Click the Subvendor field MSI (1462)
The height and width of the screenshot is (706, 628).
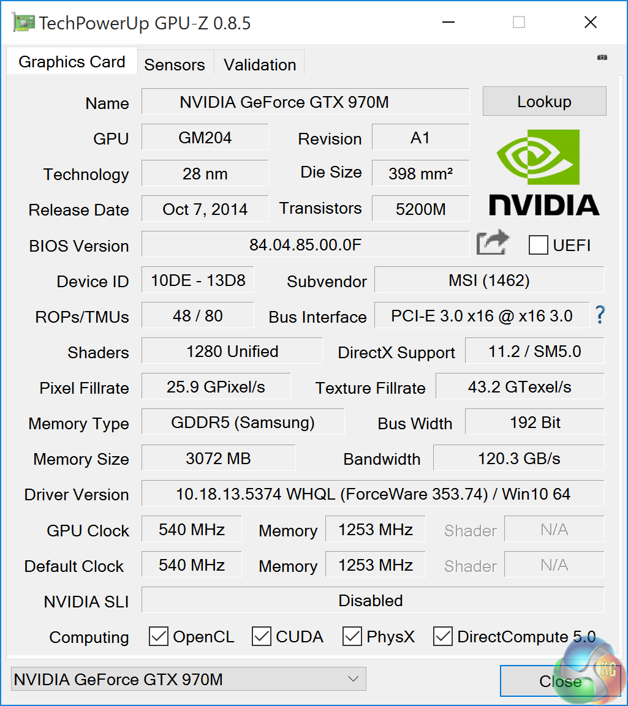[489, 280]
